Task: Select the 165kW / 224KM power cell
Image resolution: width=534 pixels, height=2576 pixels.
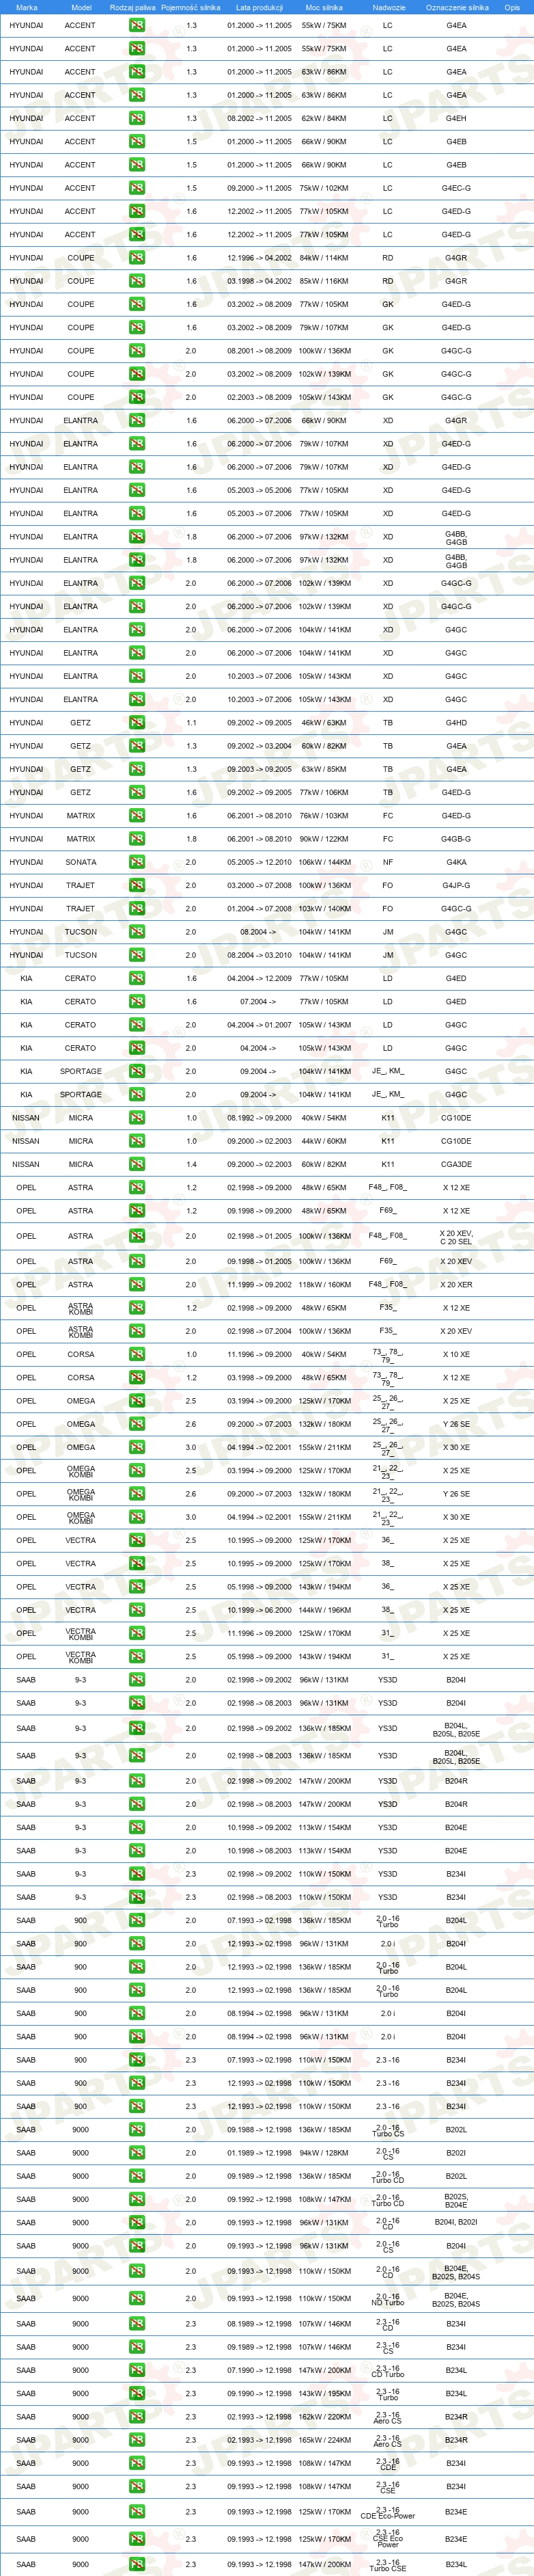Action: click(x=324, y=2440)
